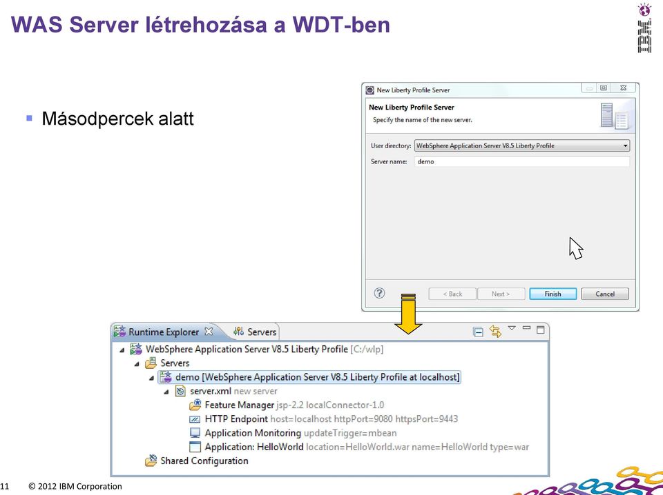
Task: Switch to the Runtime Explorer tab
Action: point(163,332)
